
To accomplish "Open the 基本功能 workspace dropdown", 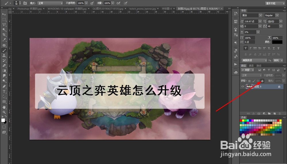I will point(275,3).
